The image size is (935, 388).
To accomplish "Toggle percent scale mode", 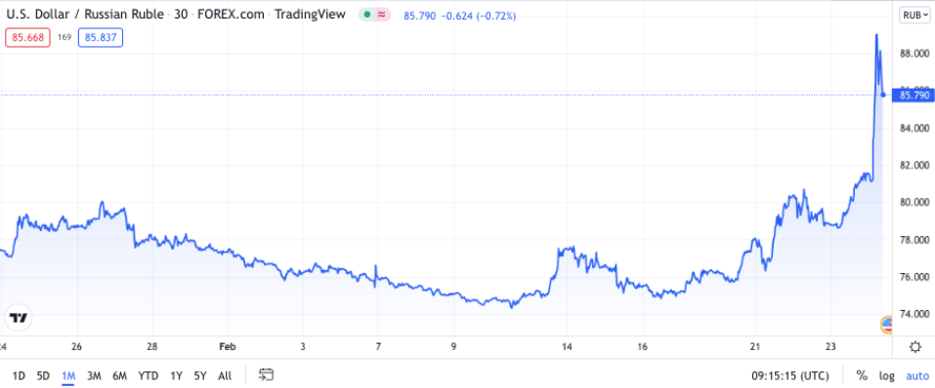I will coord(862,375).
